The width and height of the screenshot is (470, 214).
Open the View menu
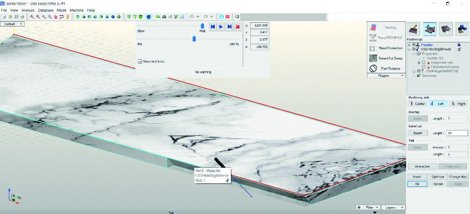click(14, 10)
